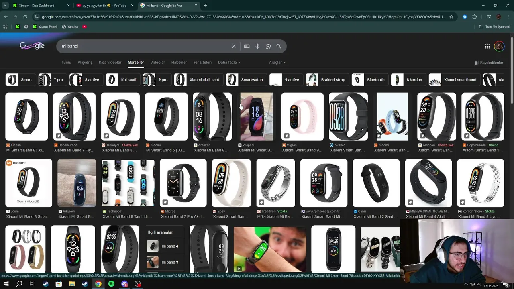The width and height of the screenshot is (514, 289).
Task: Open File Explorer from the taskbar
Action: [x=72, y=284]
